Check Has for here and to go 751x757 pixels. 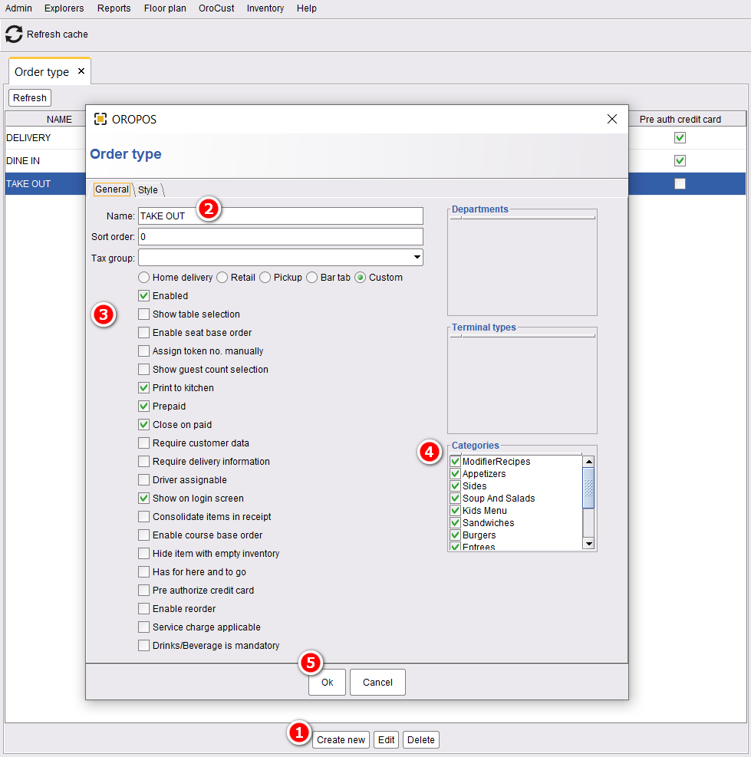coord(143,571)
